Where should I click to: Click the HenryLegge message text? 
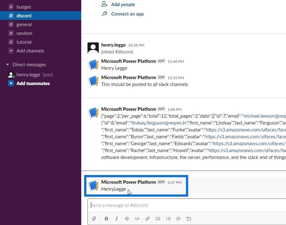tap(113, 189)
